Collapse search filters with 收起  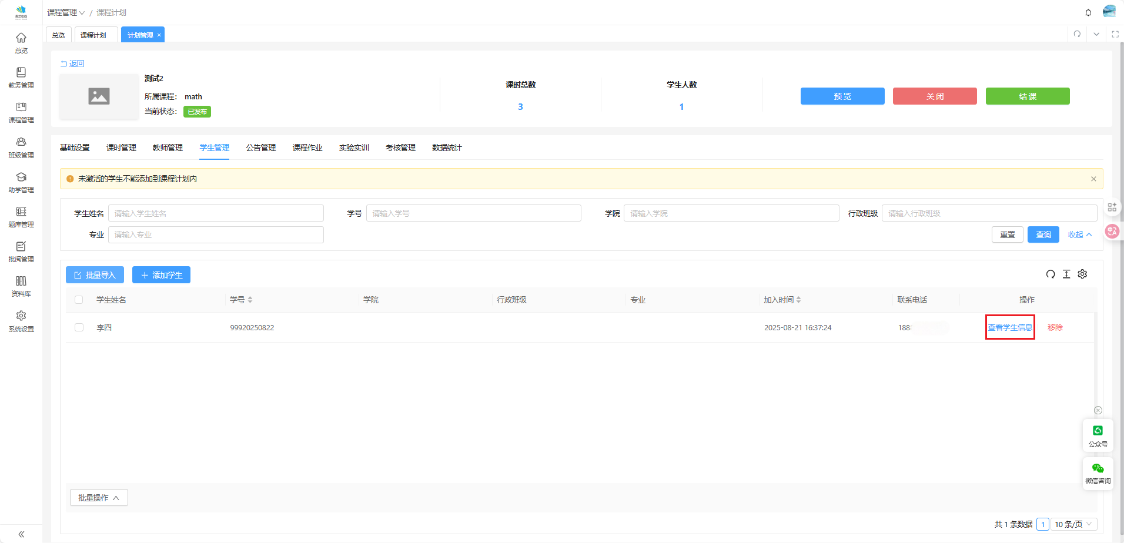click(1079, 234)
